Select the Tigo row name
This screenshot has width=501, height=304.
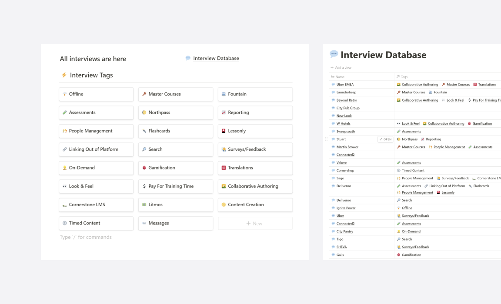(x=340, y=239)
